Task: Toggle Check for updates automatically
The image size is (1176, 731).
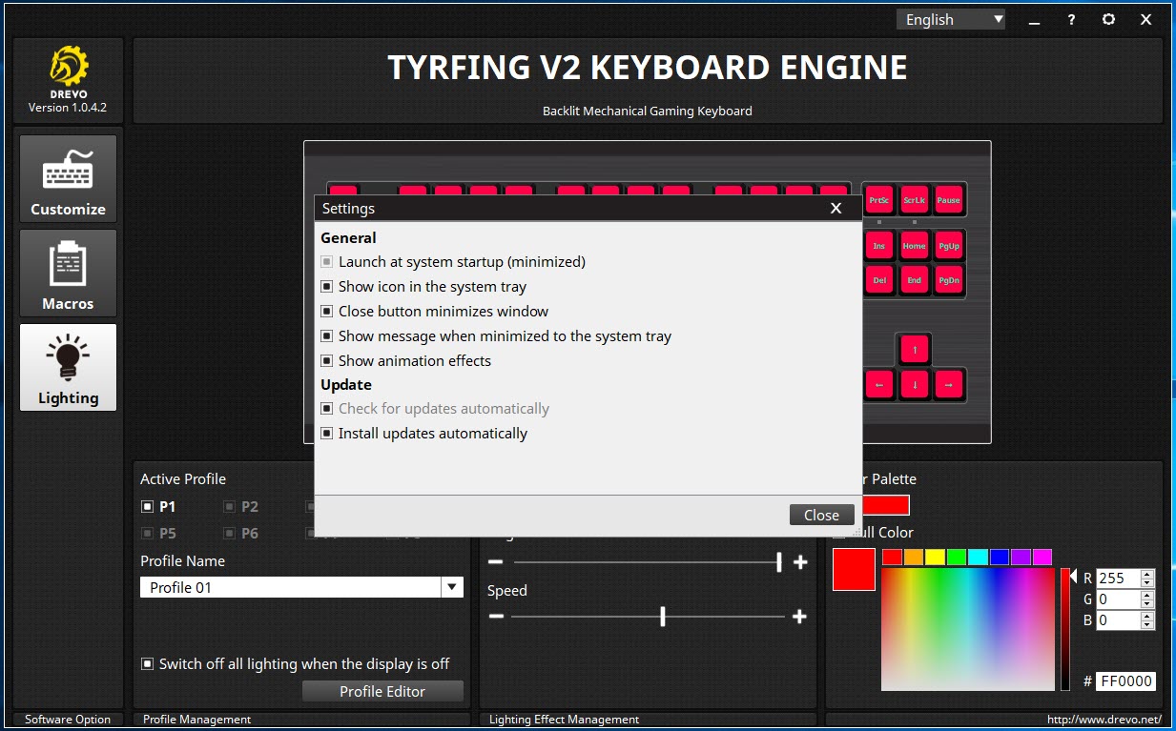Action: coord(327,408)
